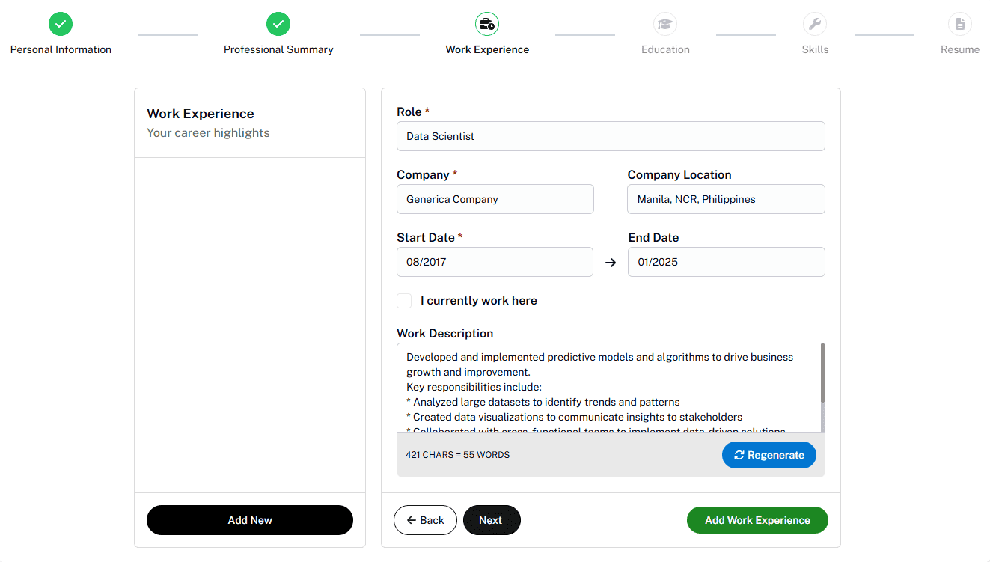
Task: Click the Back button
Action: point(425,520)
